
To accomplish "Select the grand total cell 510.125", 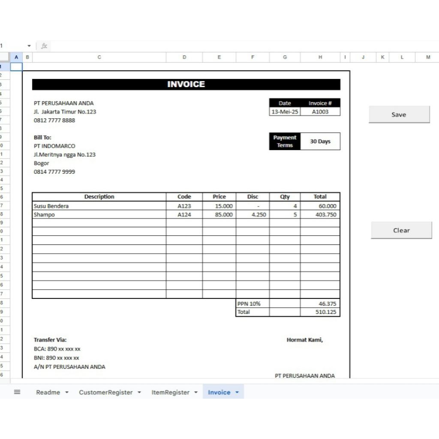I will (x=320, y=312).
